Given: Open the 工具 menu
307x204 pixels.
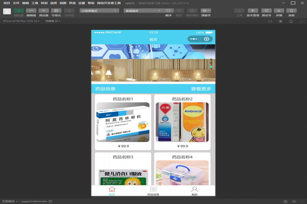Looking at the screenshot, I should pyautogui.click(x=35, y=3).
